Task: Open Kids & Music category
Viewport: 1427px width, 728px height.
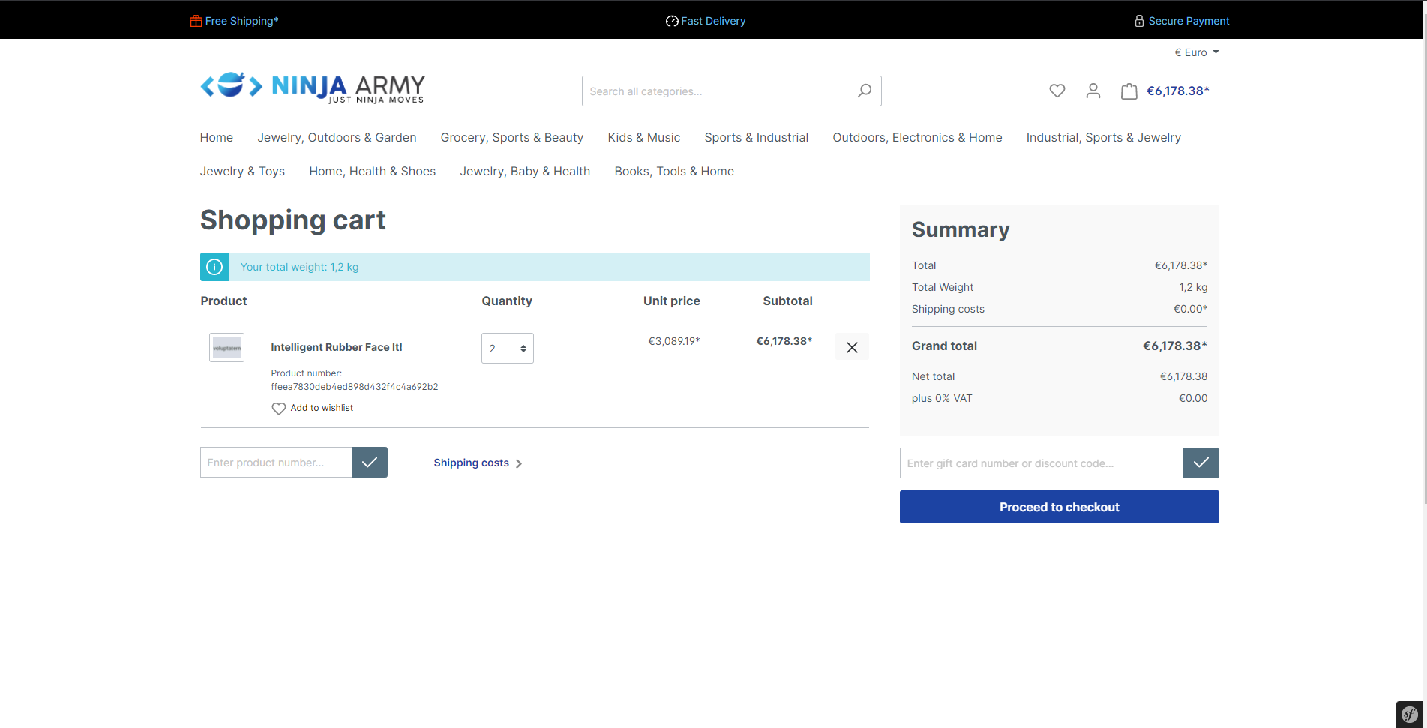Action: point(644,138)
